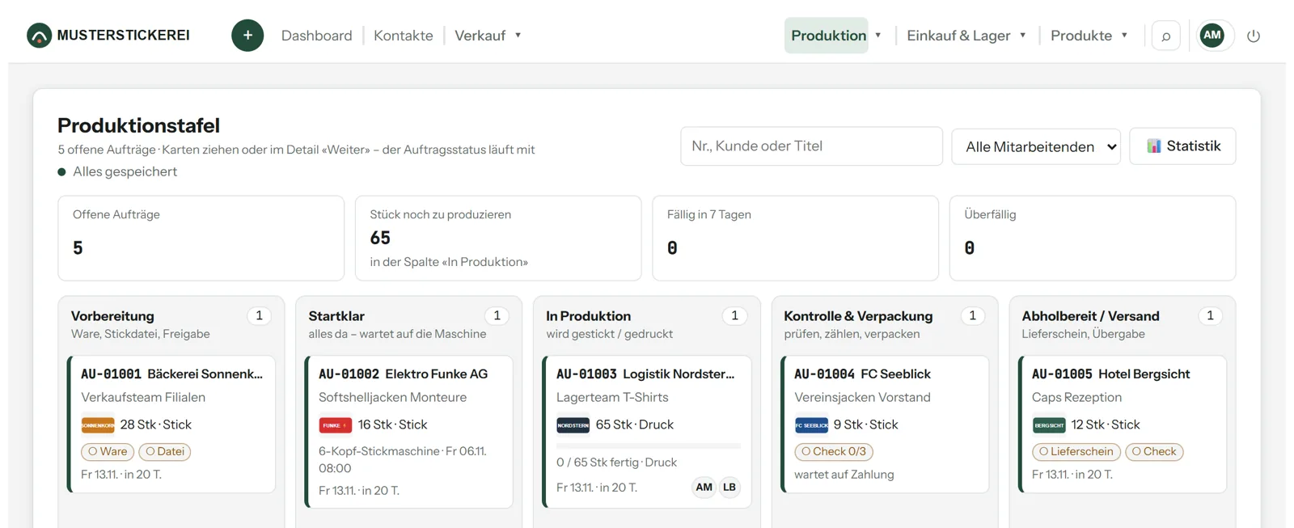This screenshot has height=528, width=1294.
Task: Click the count badge of In Produktion column
Action: point(735,315)
